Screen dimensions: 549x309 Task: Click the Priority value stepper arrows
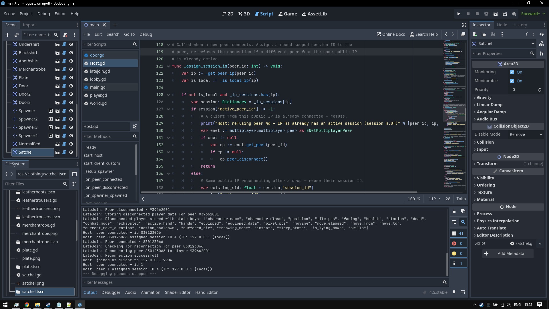(x=540, y=90)
